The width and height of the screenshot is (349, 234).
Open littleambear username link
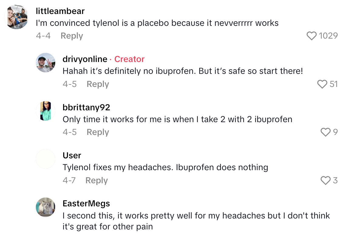pyautogui.click(x=60, y=11)
